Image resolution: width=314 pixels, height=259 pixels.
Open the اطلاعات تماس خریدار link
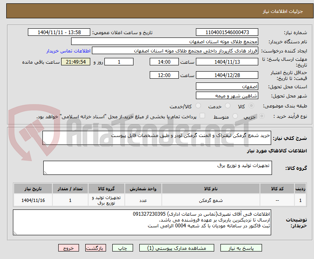pos(69,51)
